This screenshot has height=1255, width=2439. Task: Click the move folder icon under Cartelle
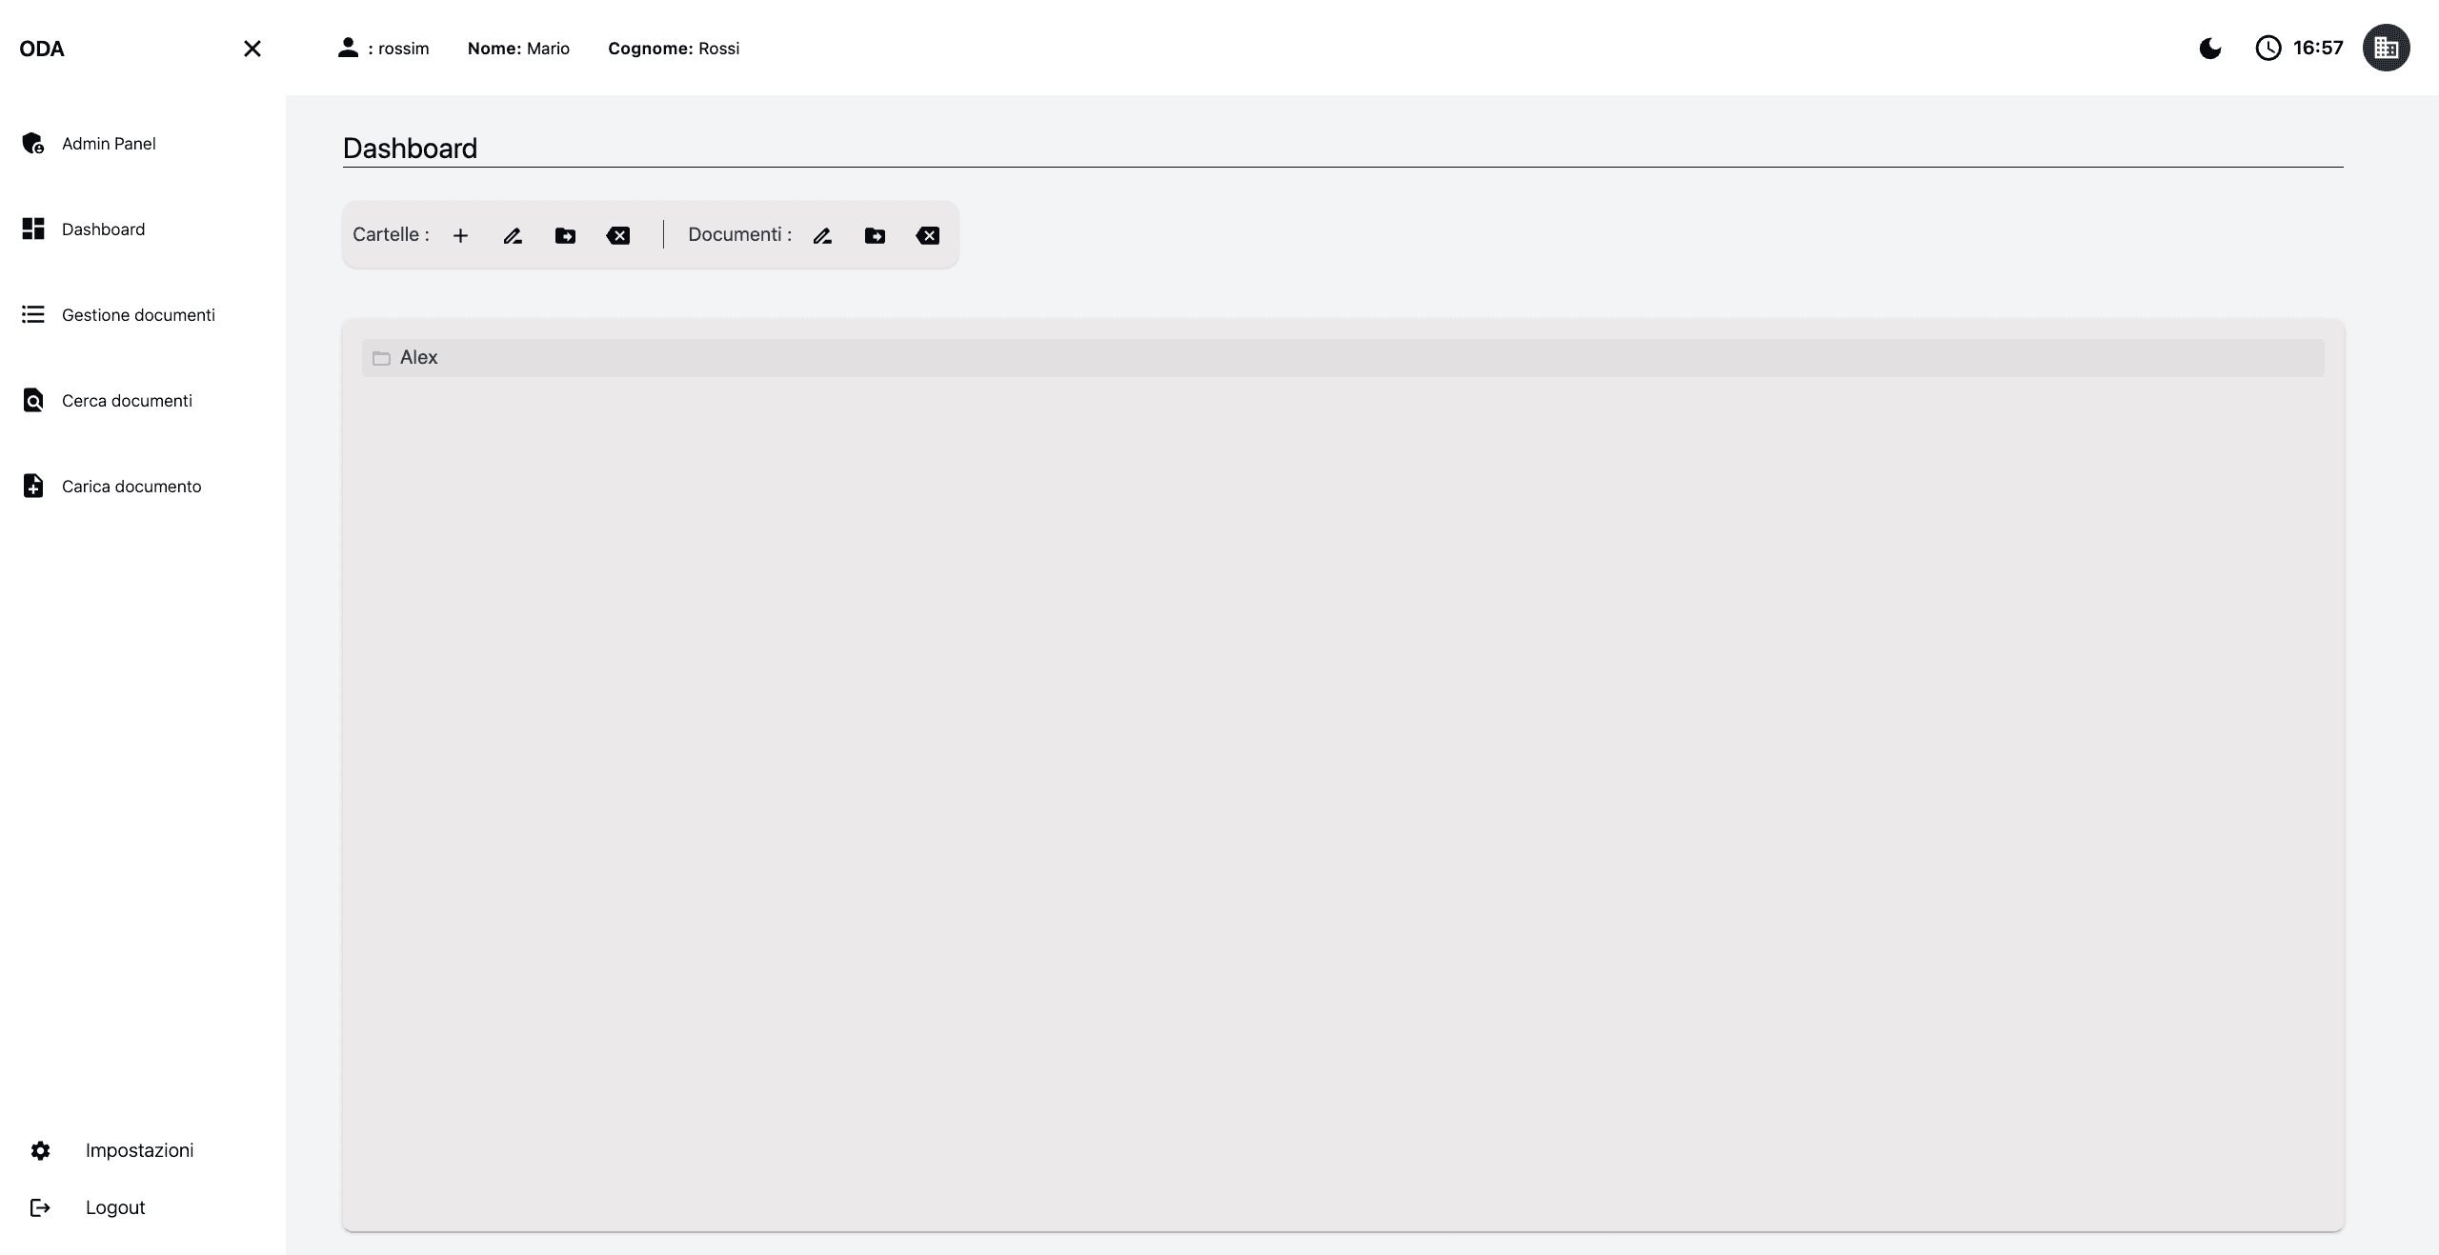(565, 235)
